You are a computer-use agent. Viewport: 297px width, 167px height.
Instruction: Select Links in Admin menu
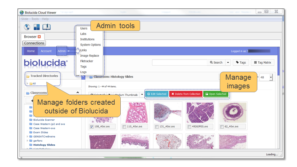83,50
